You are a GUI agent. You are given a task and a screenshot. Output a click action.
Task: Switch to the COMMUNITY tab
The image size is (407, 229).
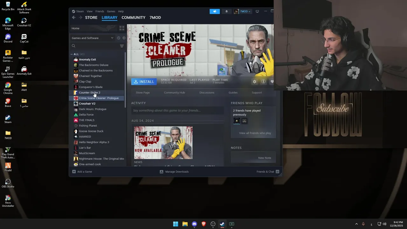point(134,17)
